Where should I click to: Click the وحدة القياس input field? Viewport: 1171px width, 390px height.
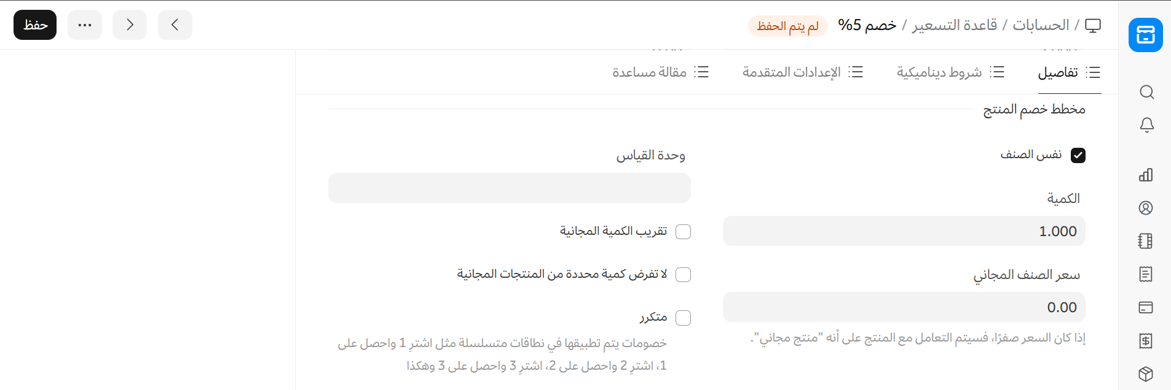[x=509, y=188]
